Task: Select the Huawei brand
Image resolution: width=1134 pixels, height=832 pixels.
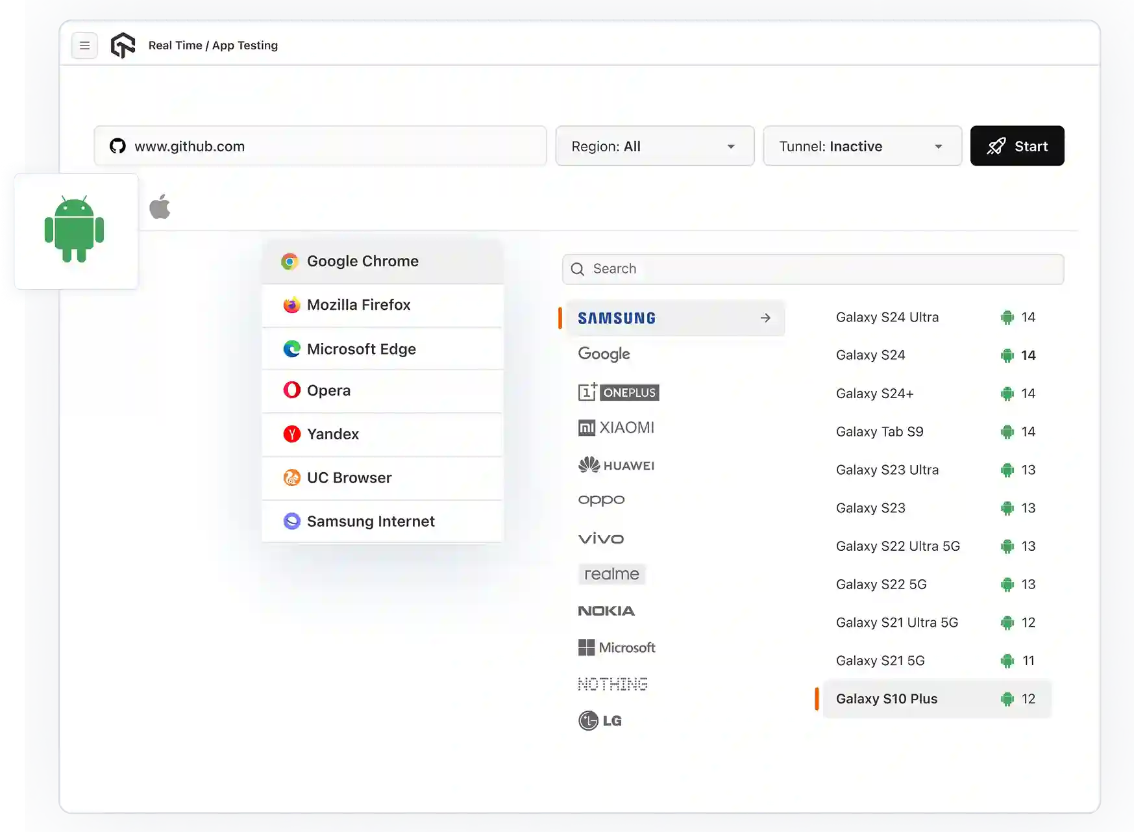Action: click(615, 465)
